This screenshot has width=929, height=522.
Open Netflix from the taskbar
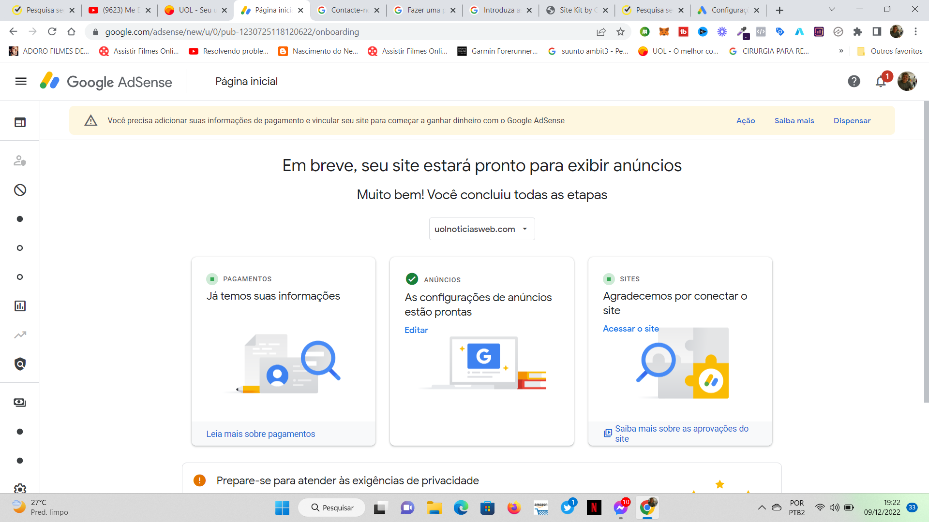pos(594,507)
